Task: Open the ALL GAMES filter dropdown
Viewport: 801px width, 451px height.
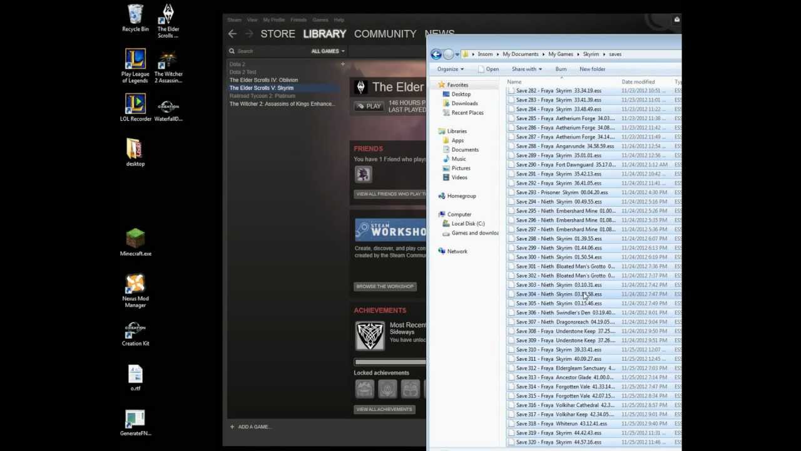Action: pyautogui.click(x=327, y=51)
